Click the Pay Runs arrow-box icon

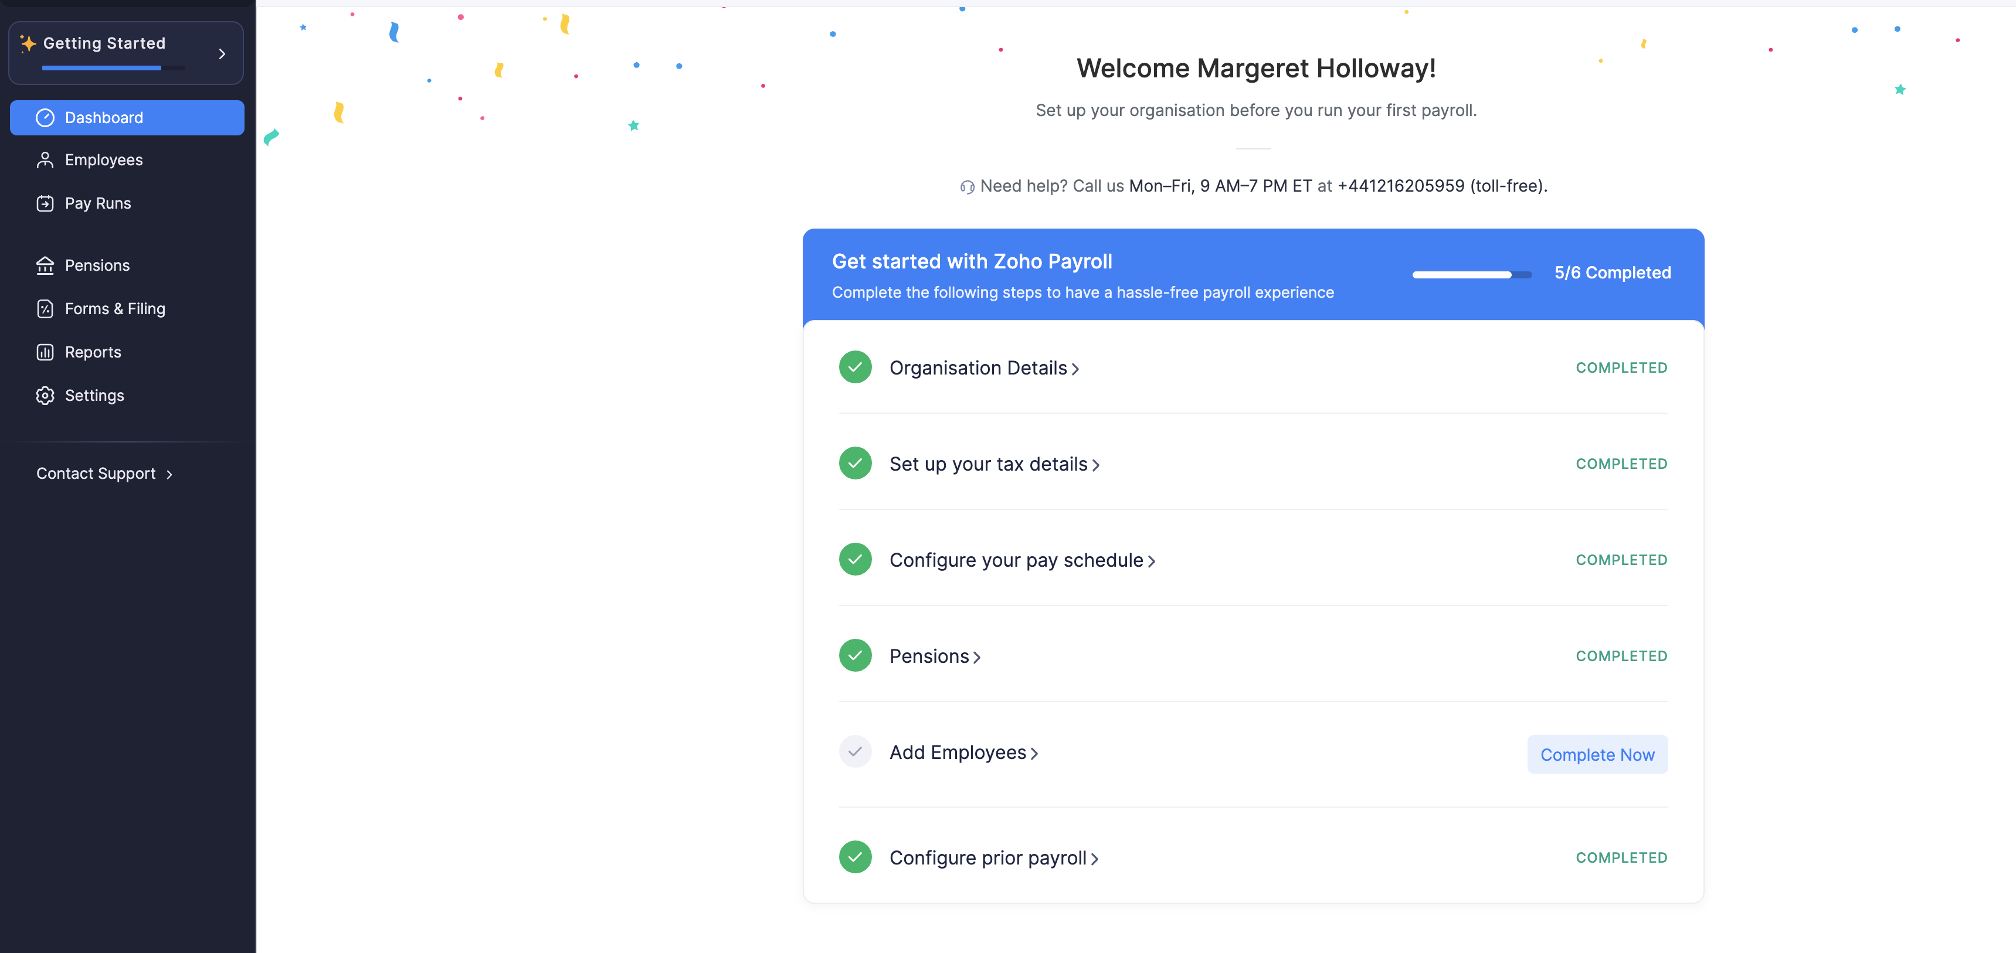[45, 203]
